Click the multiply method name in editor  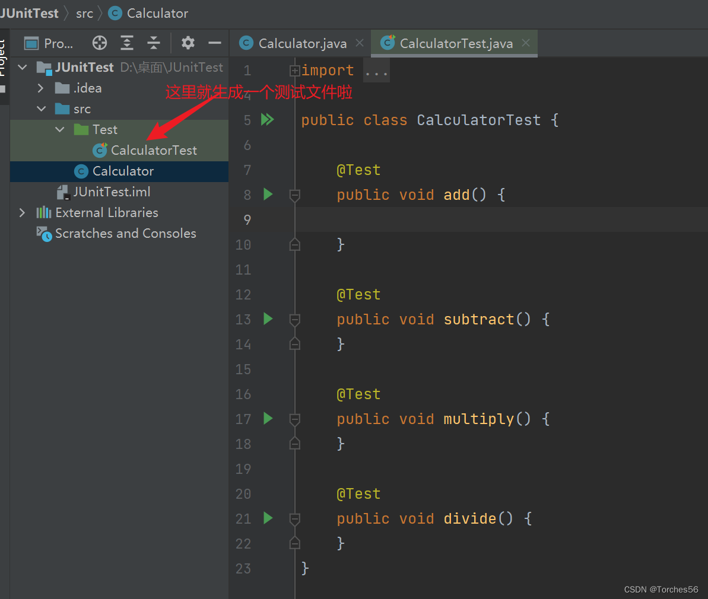[478, 419]
